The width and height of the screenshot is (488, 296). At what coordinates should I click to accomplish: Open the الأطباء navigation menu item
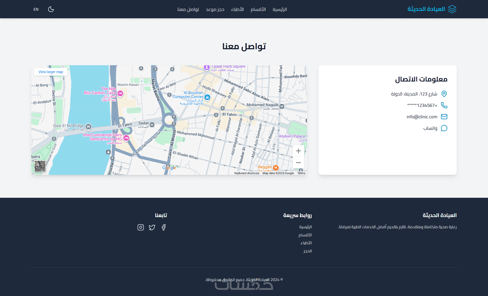tap(237, 9)
